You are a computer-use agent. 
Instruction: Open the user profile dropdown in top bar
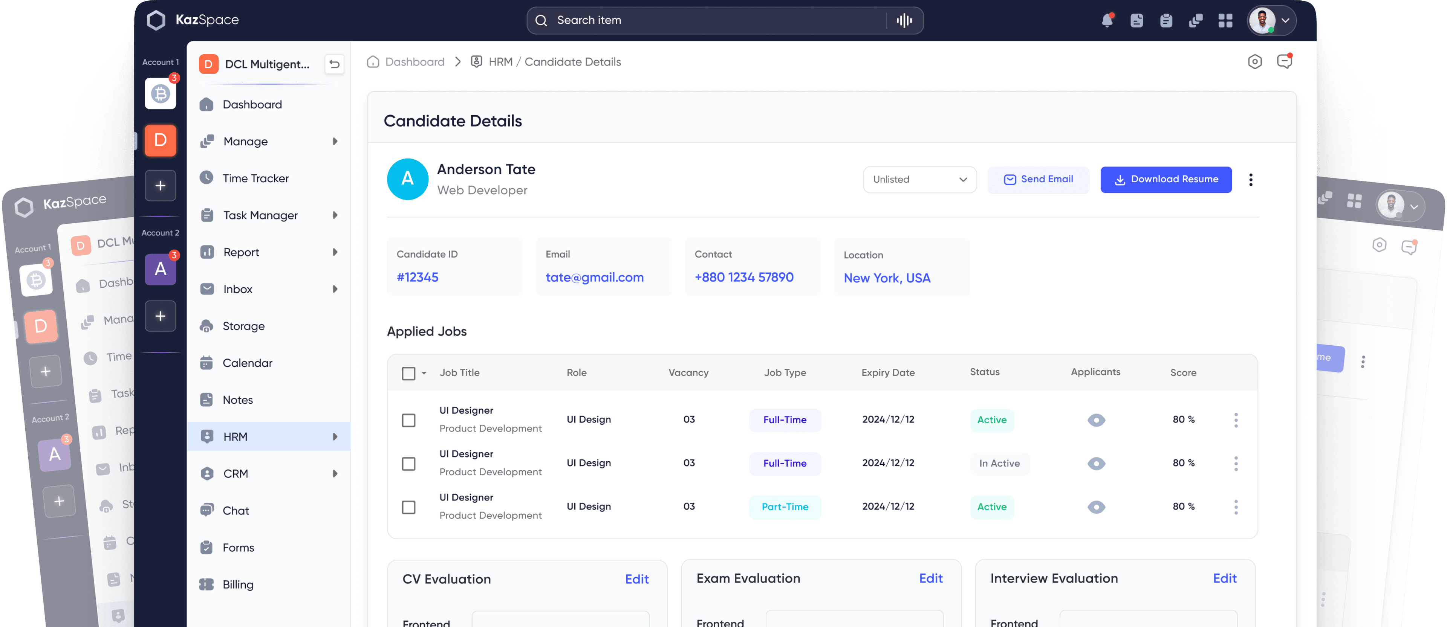pos(1272,21)
